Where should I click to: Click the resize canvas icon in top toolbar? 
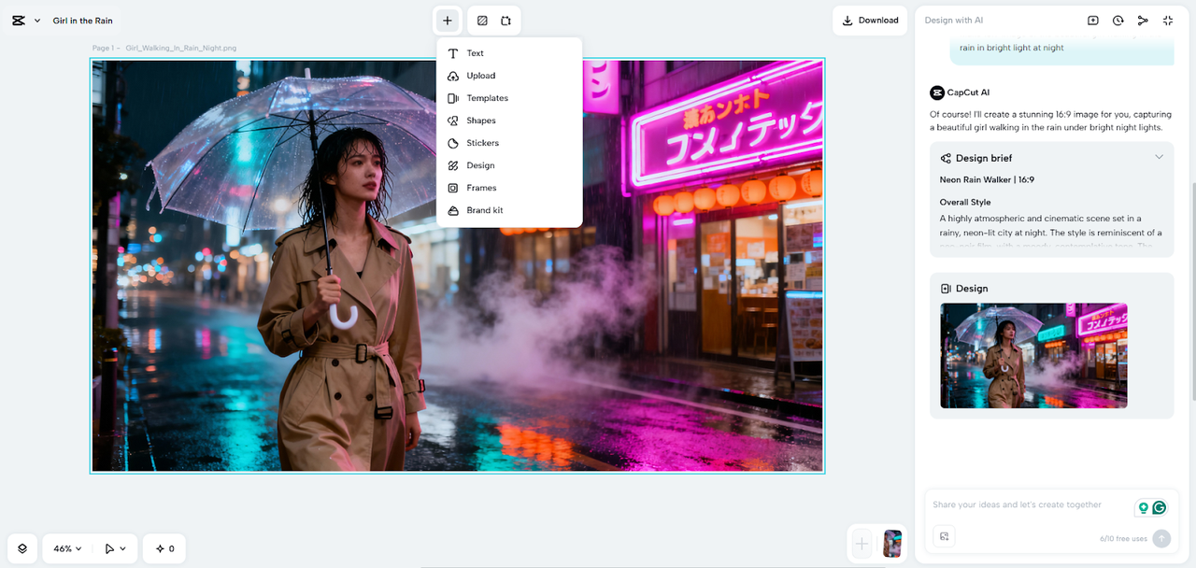[506, 21]
